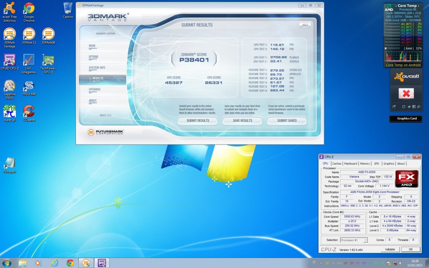Click the AMD FX-8350 name field

pos(367,172)
